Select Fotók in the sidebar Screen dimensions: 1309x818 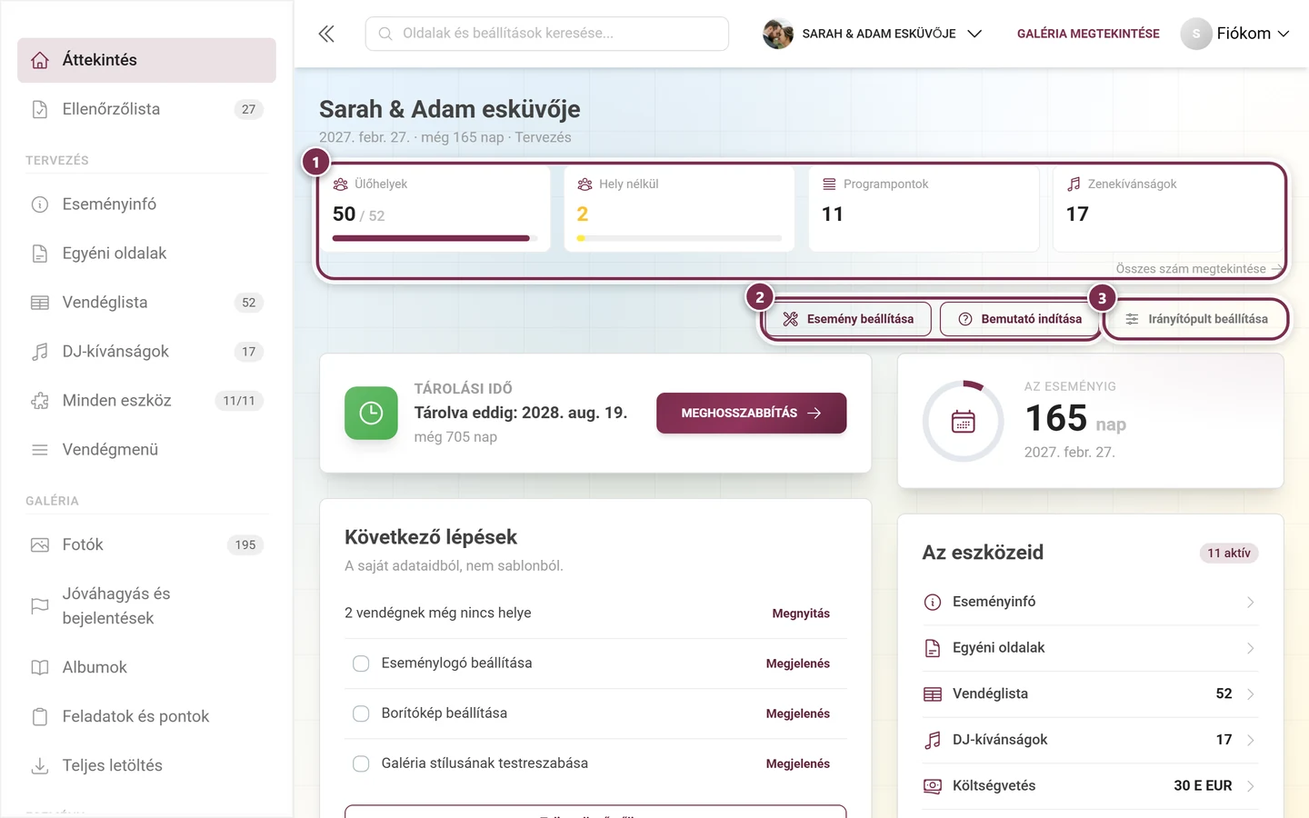pos(146,545)
